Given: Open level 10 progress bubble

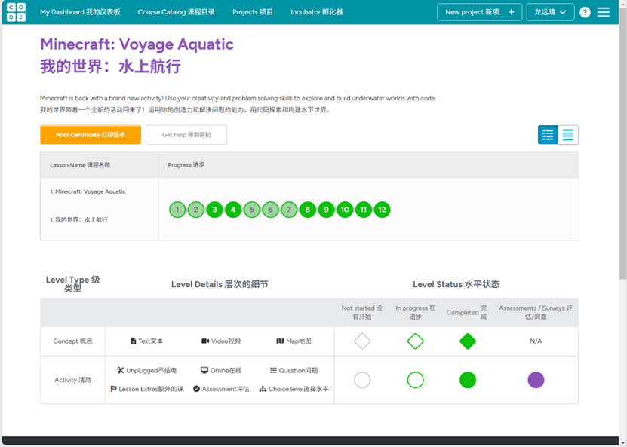Looking at the screenshot, I should pyautogui.click(x=345, y=210).
